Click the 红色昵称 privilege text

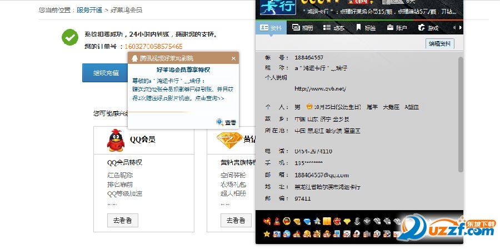[x=120, y=175]
